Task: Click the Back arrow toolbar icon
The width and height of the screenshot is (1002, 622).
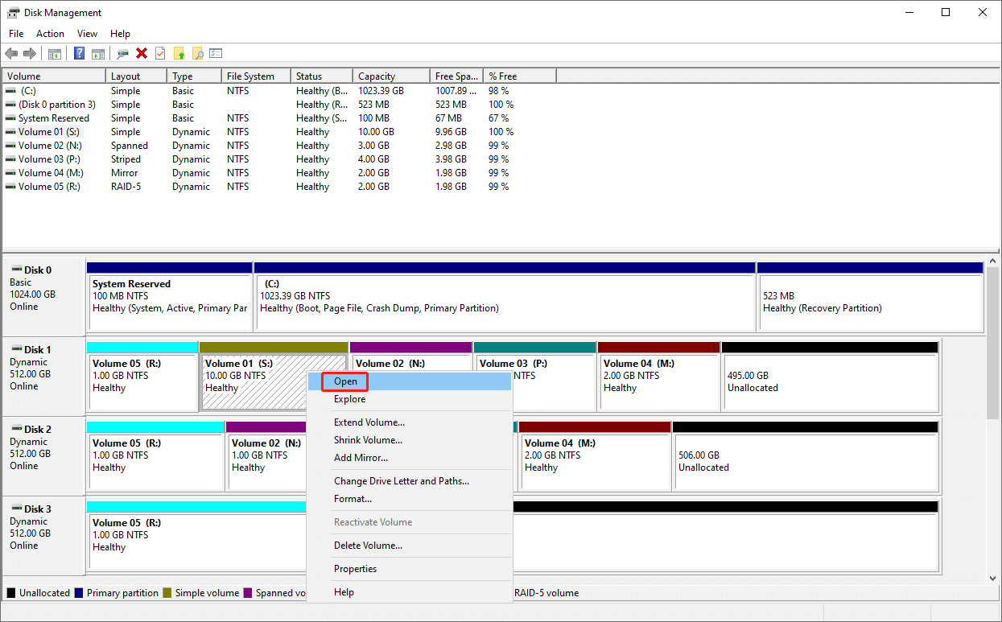Action: [x=11, y=54]
